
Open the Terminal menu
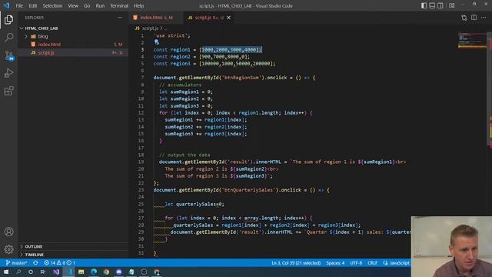point(119,5)
